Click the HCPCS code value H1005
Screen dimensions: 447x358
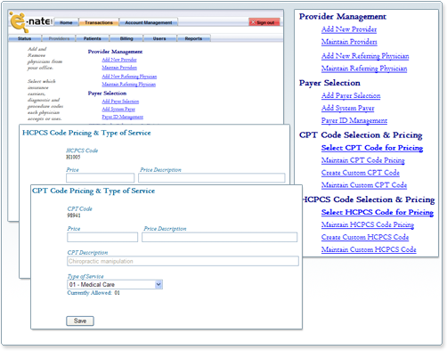tap(73, 157)
